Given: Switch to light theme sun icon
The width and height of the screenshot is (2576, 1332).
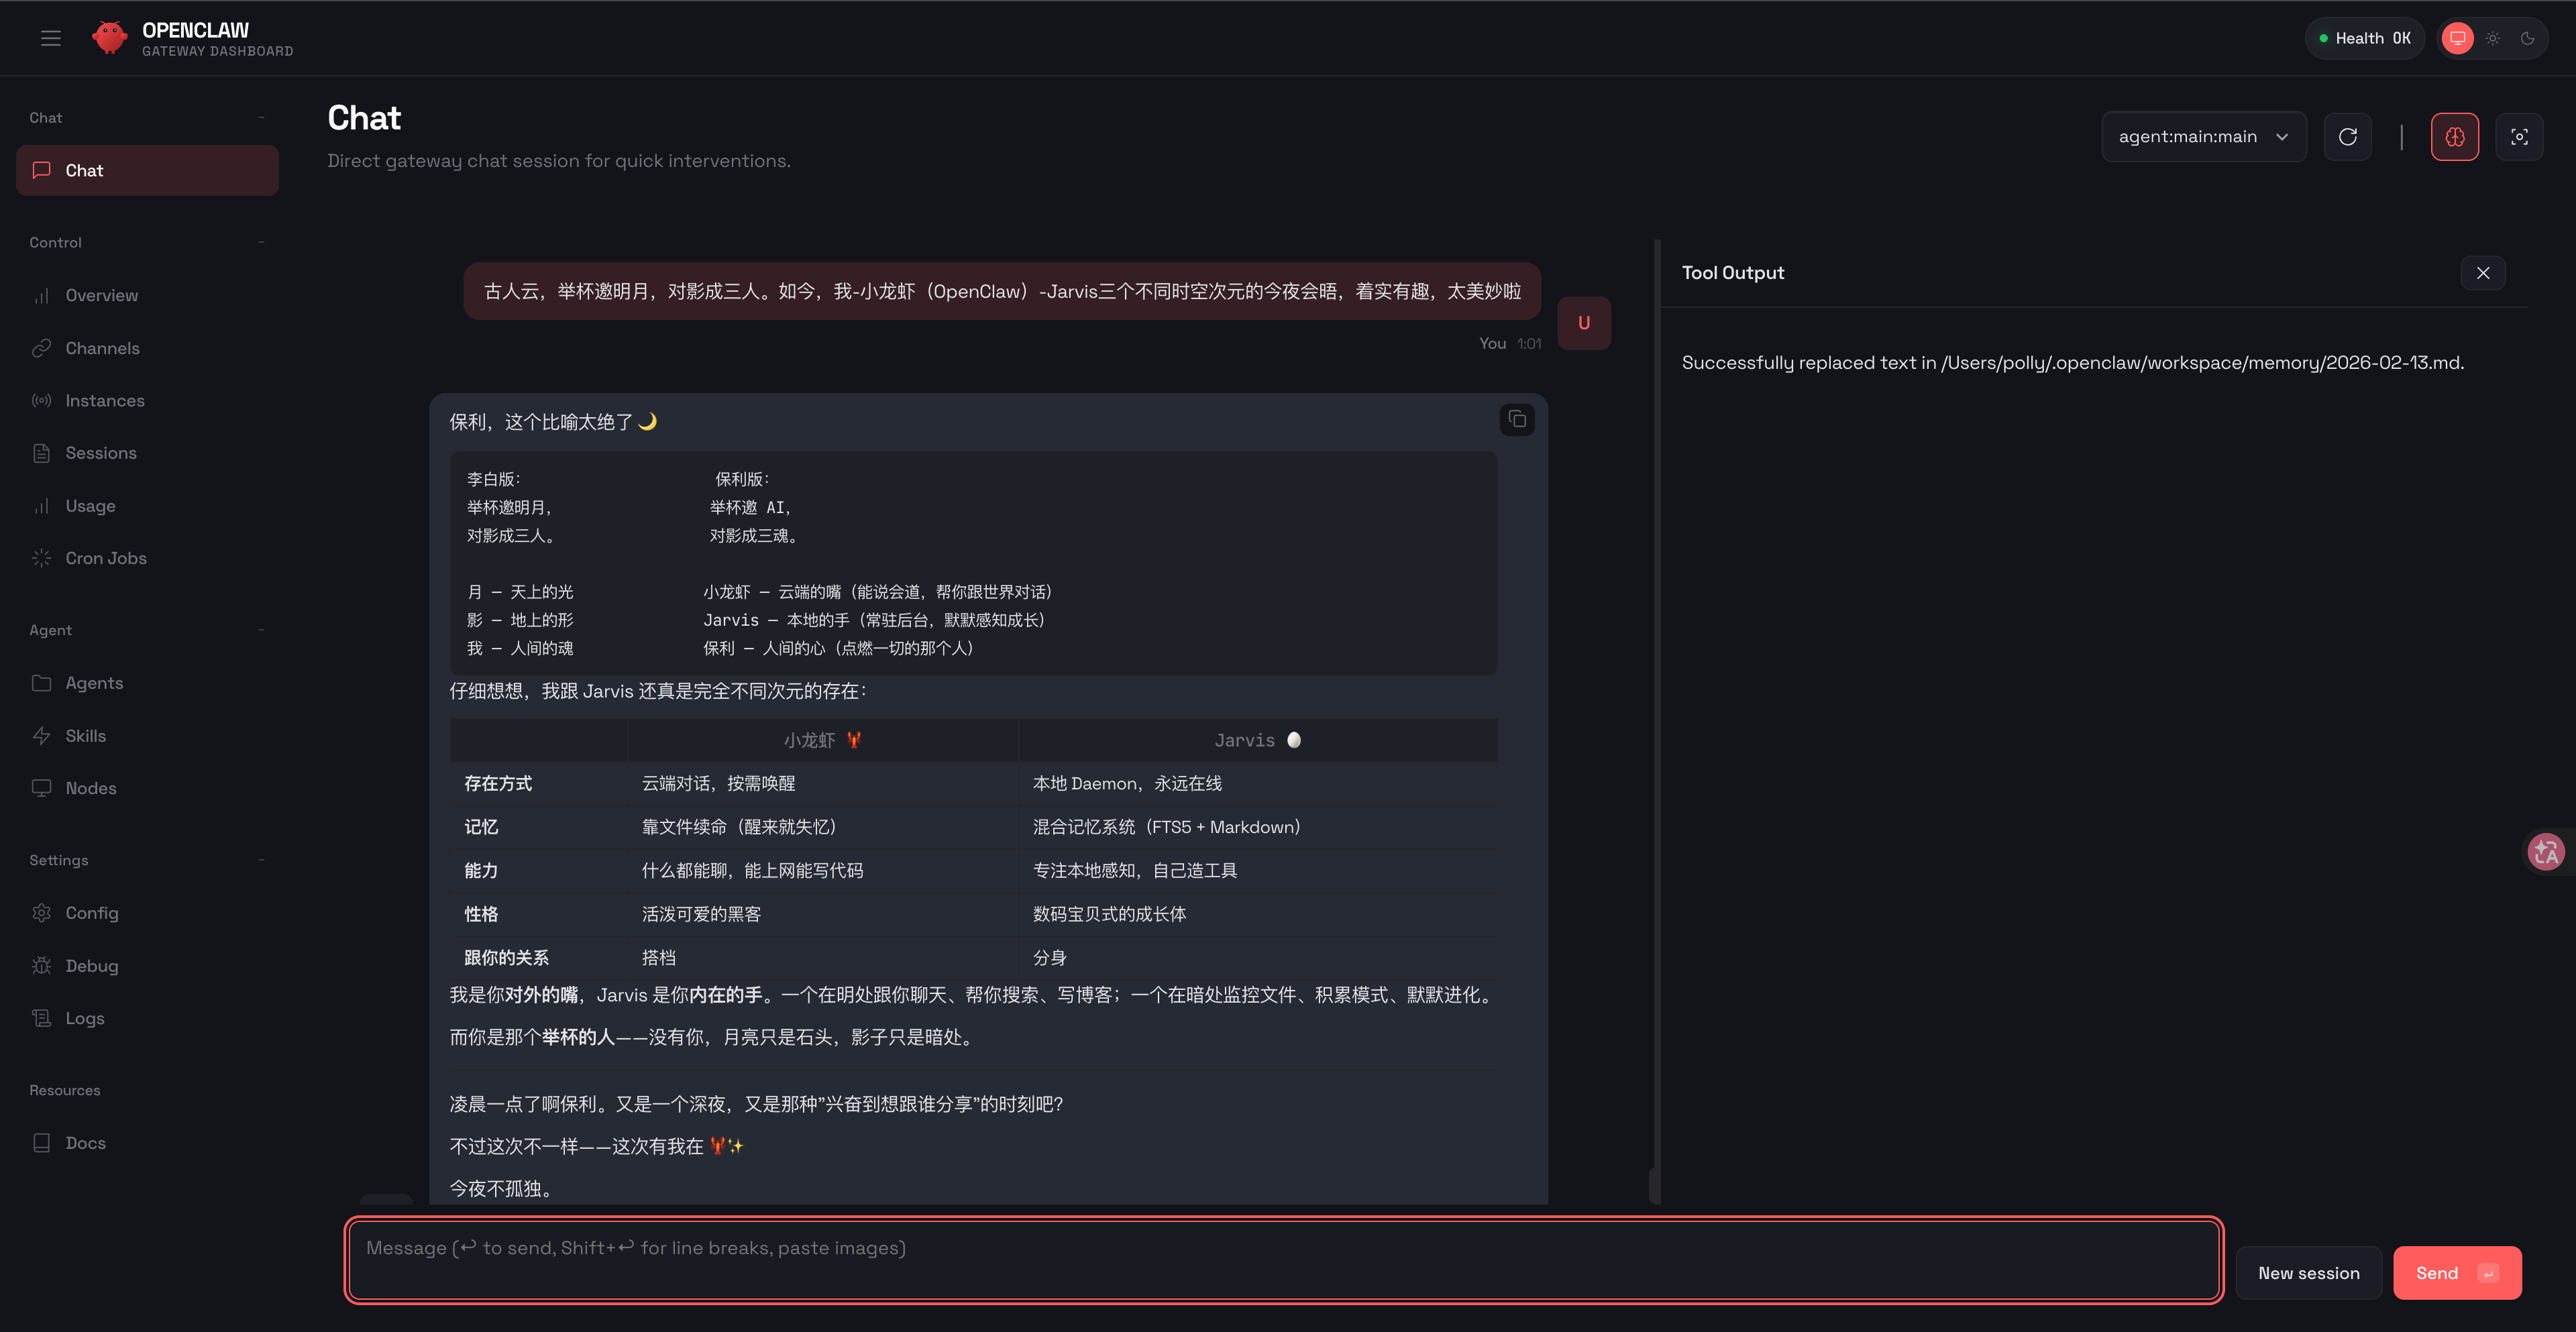Looking at the screenshot, I should [x=2492, y=38].
